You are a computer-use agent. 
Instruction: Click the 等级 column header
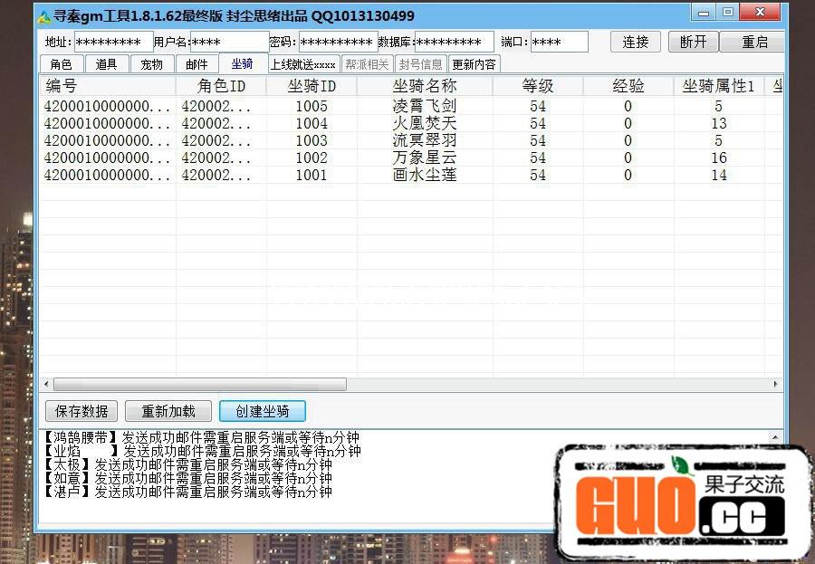pyautogui.click(x=538, y=86)
